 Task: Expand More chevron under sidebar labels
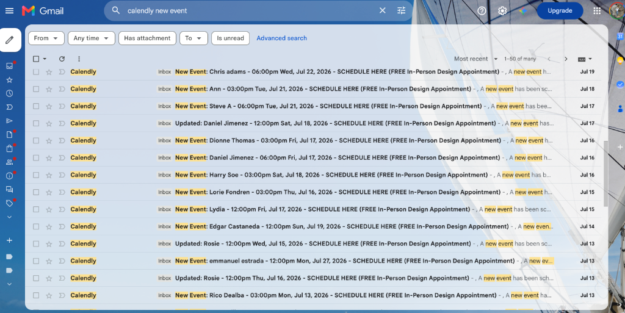coord(10,217)
